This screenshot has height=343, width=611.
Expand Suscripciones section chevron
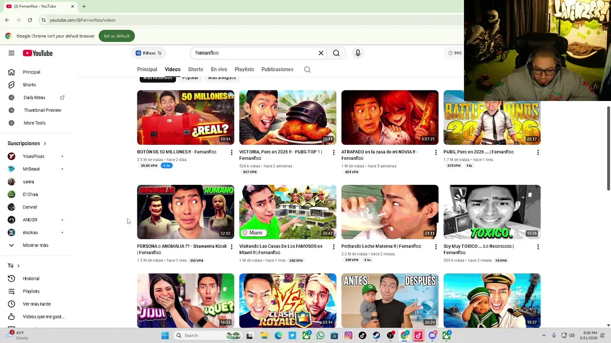pyautogui.click(x=45, y=143)
